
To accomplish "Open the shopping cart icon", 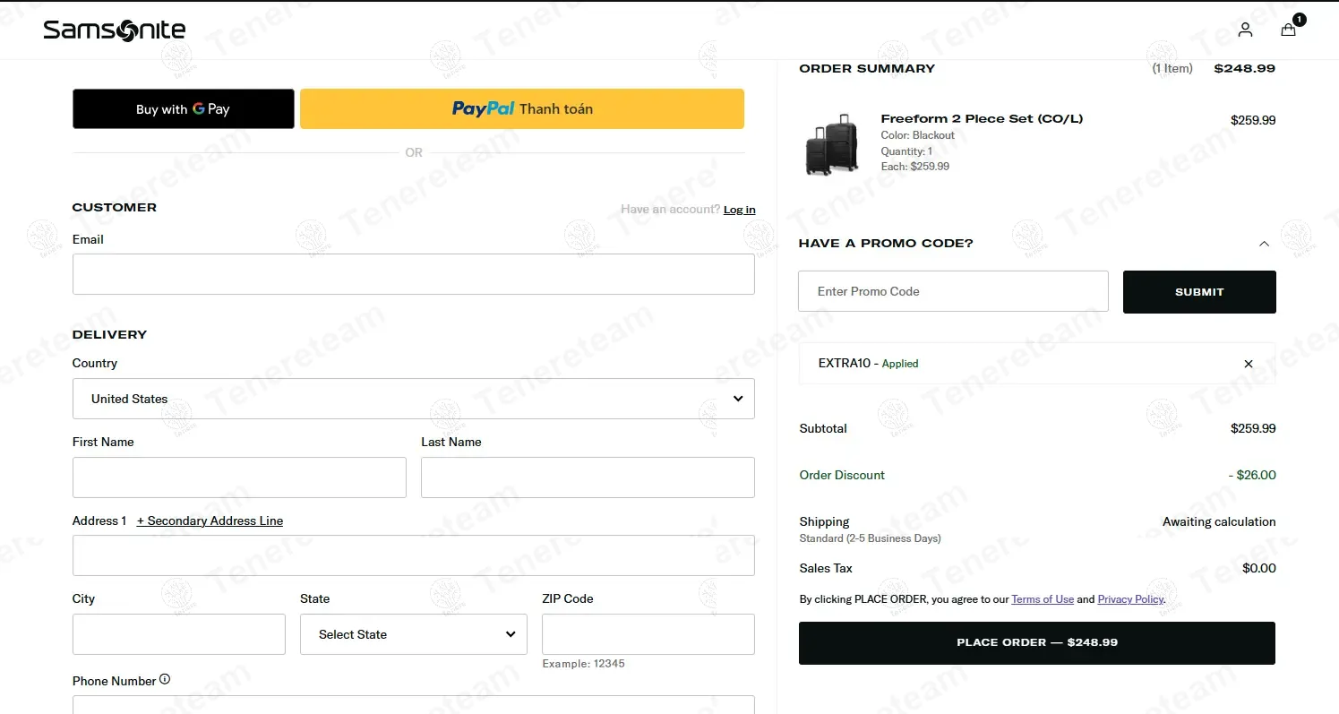I will coord(1288,30).
